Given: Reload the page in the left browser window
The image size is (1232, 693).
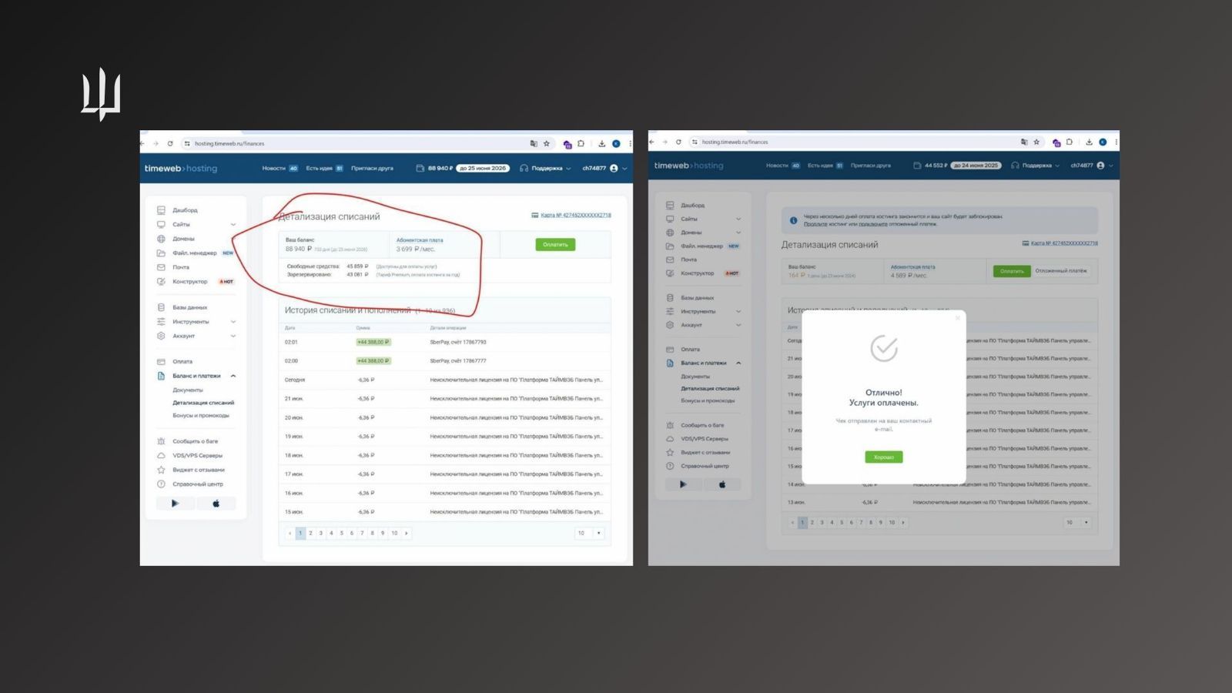Looking at the screenshot, I should [x=170, y=144].
